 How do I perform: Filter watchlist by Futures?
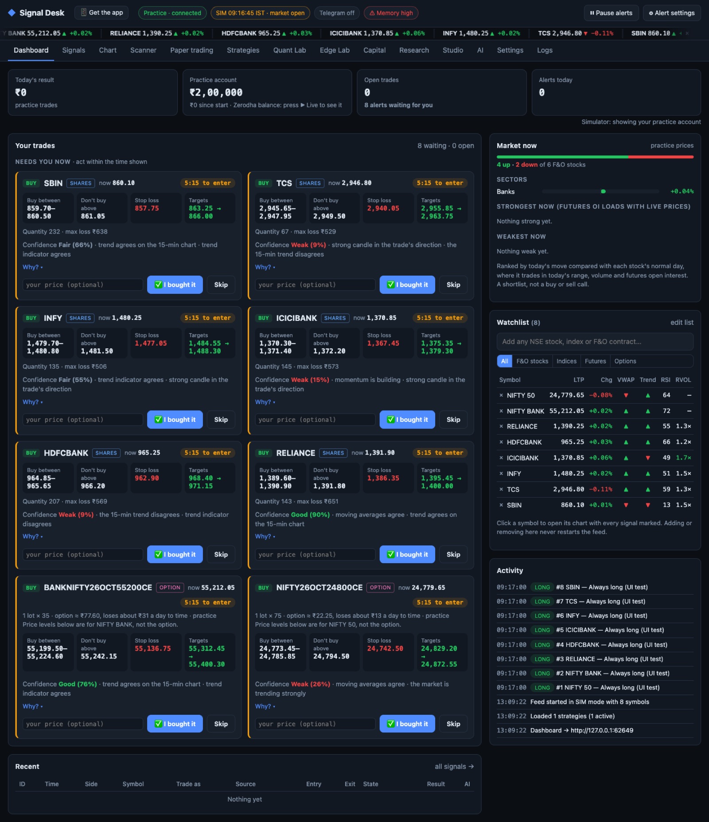coord(595,361)
